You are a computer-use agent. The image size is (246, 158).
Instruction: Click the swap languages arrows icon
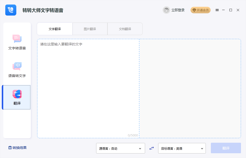point(151,148)
